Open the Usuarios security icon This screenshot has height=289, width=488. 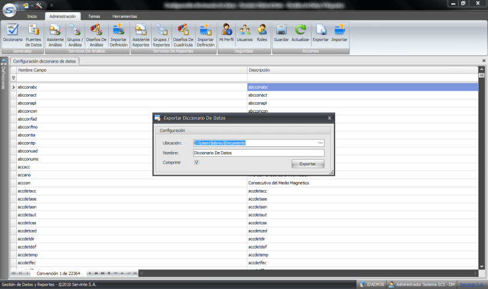point(245,34)
